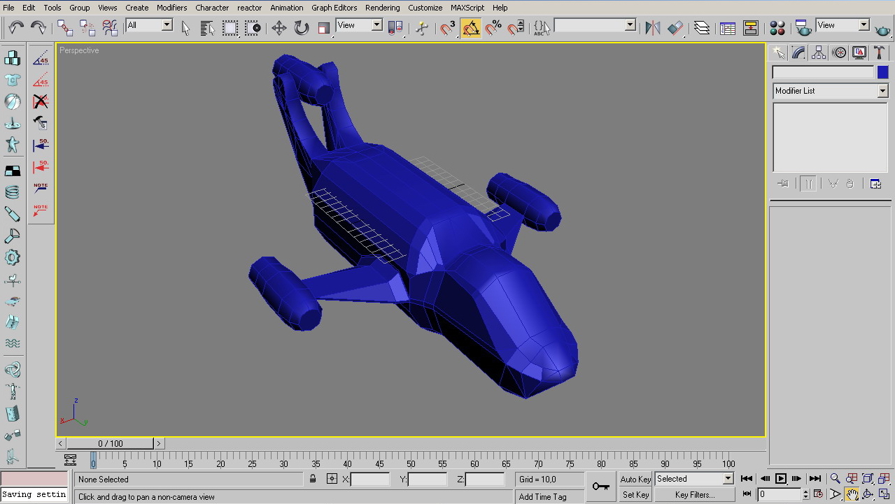Screen dimensions: 895x504
Task: Activate the Select and Rotate tool
Action: tap(302, 28)
